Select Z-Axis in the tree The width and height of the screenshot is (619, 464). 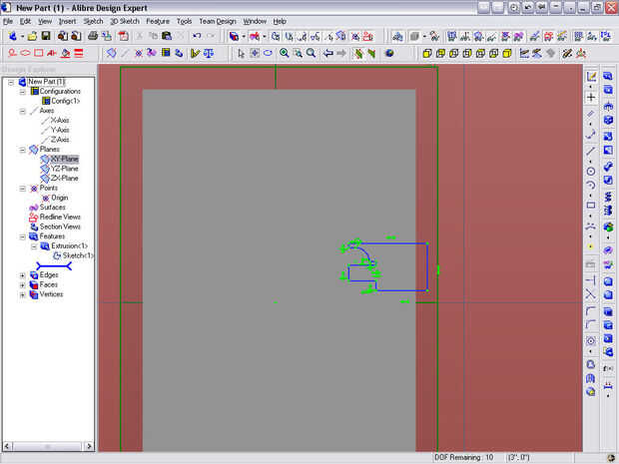coord(60,140)
